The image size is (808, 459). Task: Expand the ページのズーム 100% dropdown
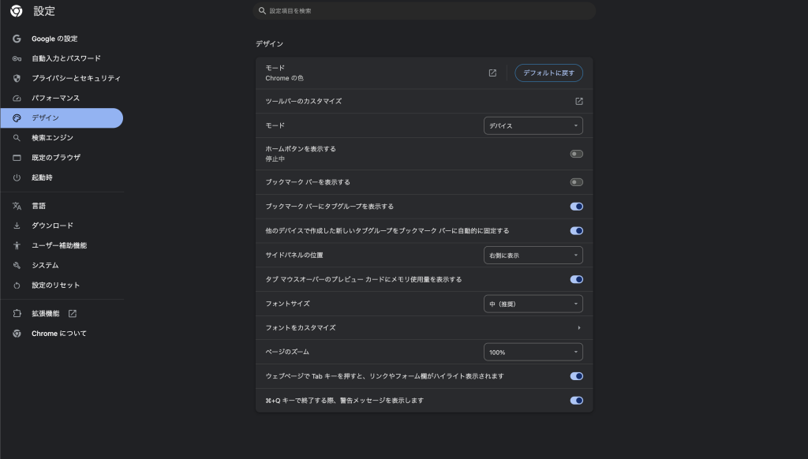[x=533, y=352]
